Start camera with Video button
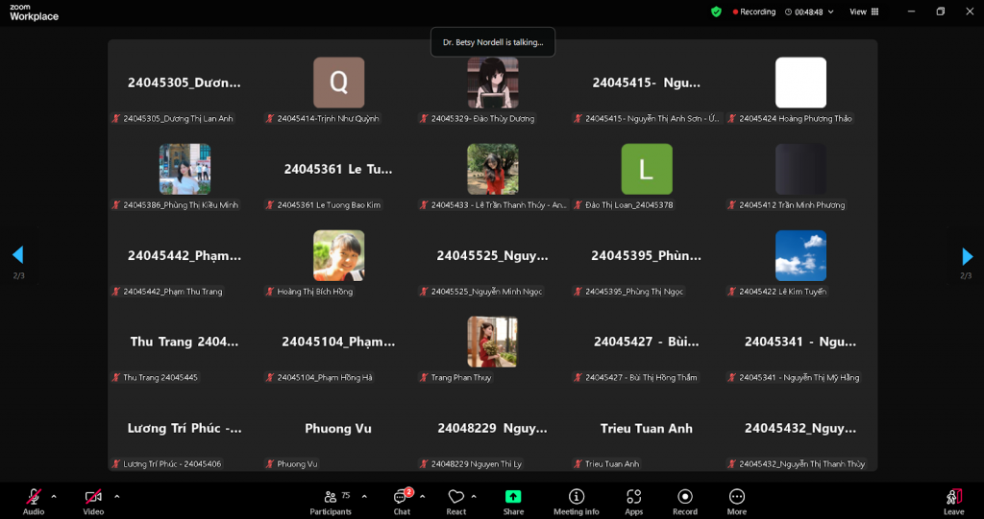The width and height of the screenshot is (984, 519). click(93, 502)
